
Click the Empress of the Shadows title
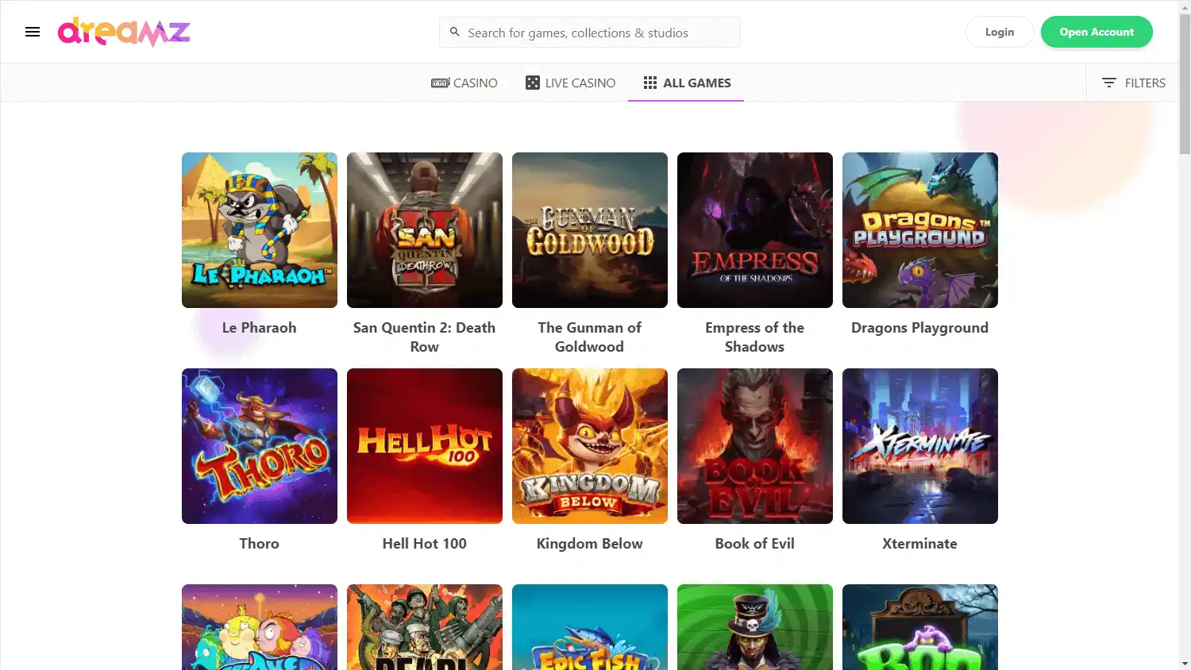(x=755, y=337)
